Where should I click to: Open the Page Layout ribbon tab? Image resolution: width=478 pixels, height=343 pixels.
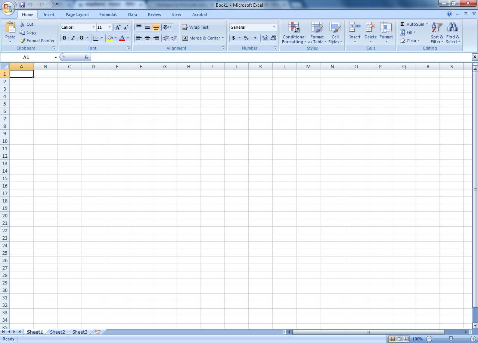[77, 15]
